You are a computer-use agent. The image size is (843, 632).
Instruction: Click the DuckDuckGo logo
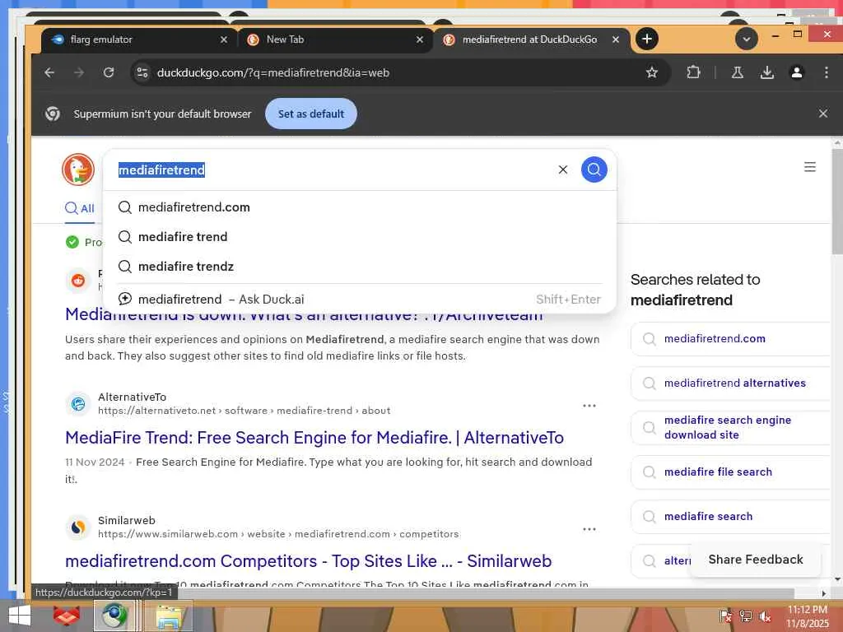point(78,170)
